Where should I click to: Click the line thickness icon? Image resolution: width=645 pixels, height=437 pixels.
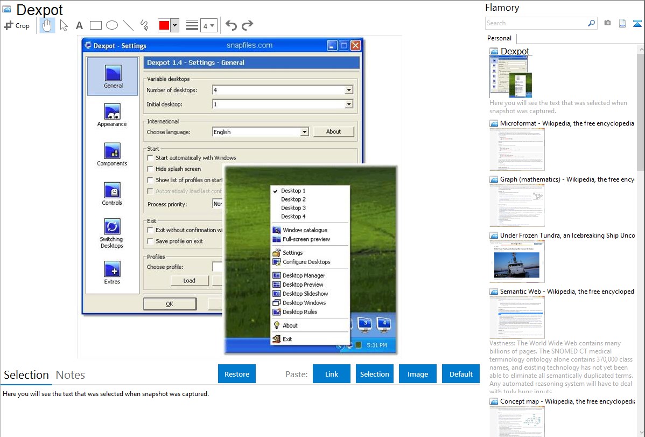(192, 25)
